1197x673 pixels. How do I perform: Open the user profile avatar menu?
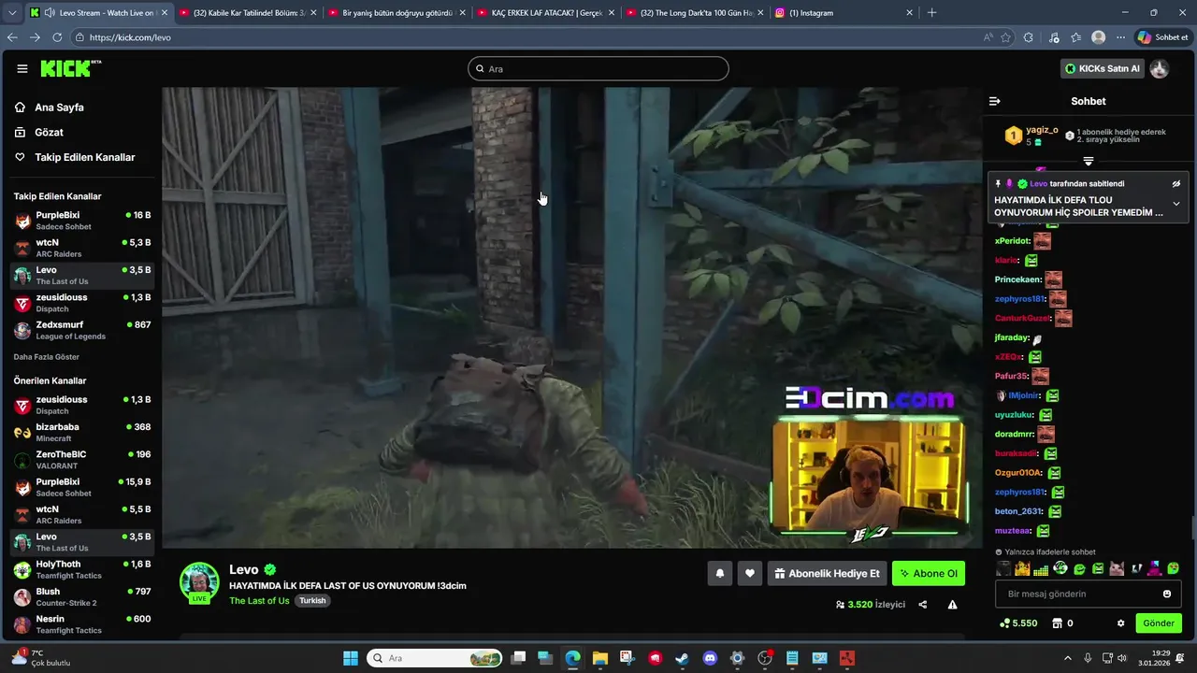[1160, 68]
